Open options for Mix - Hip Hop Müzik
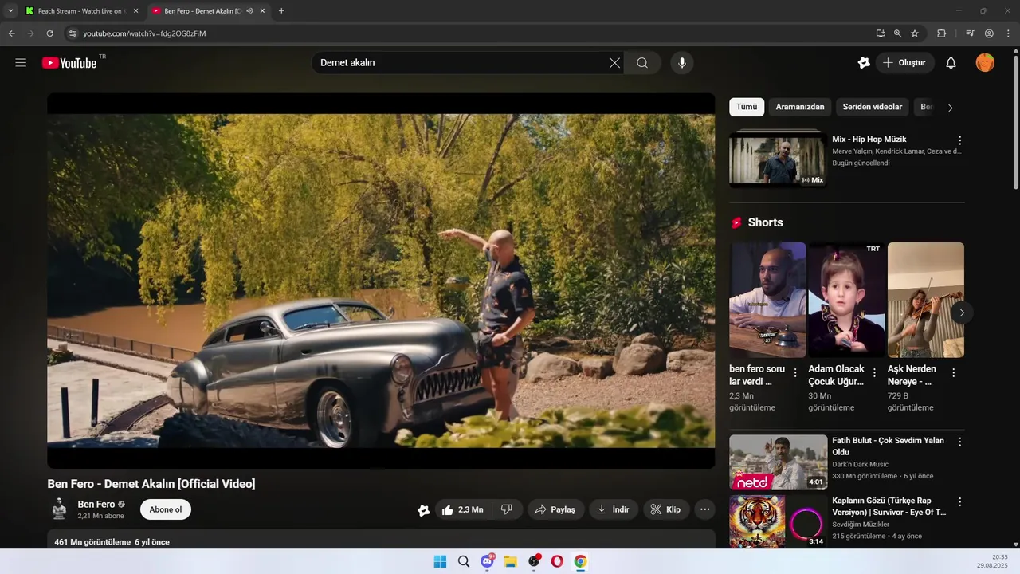Image resolution: width=1020 pixels, height=574 pixels. pyautogui.click(x=959, y=140)
